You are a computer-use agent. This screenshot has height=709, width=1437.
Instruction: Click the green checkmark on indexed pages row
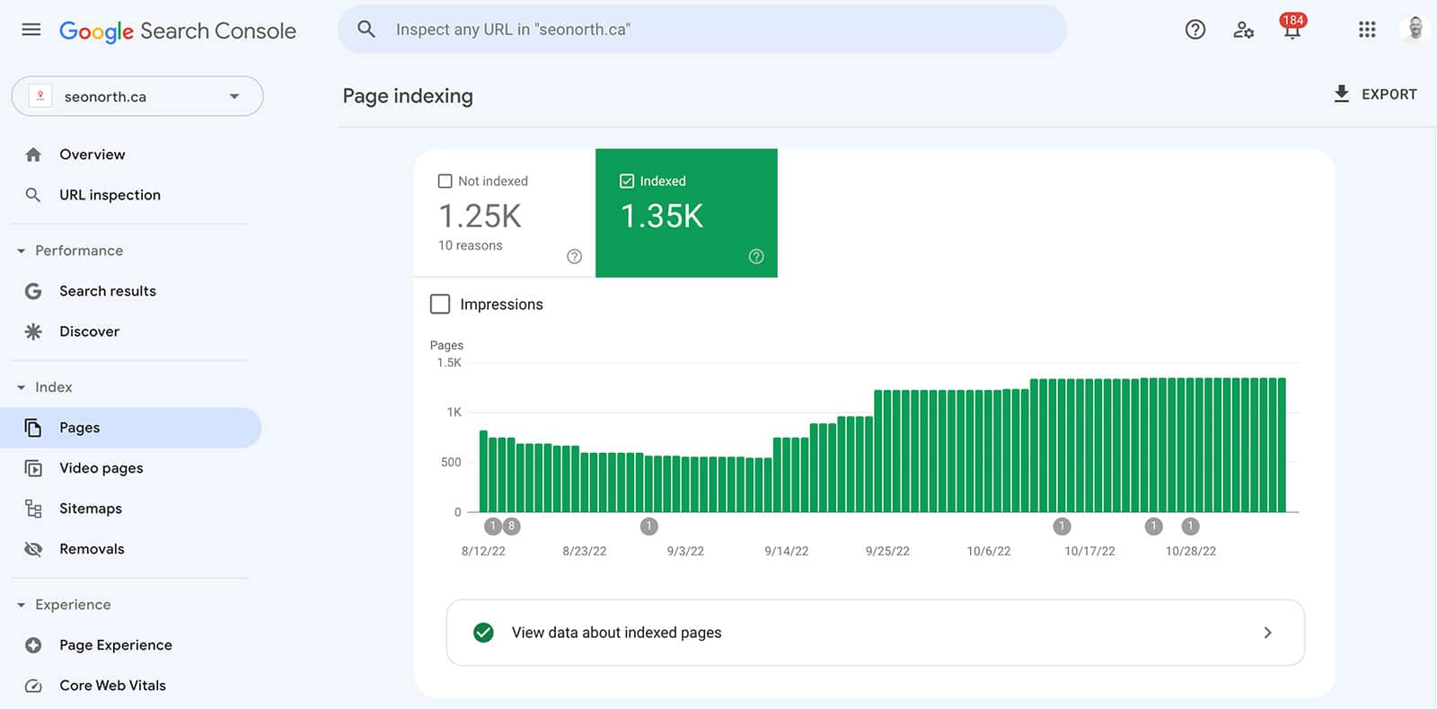point(483,633)
